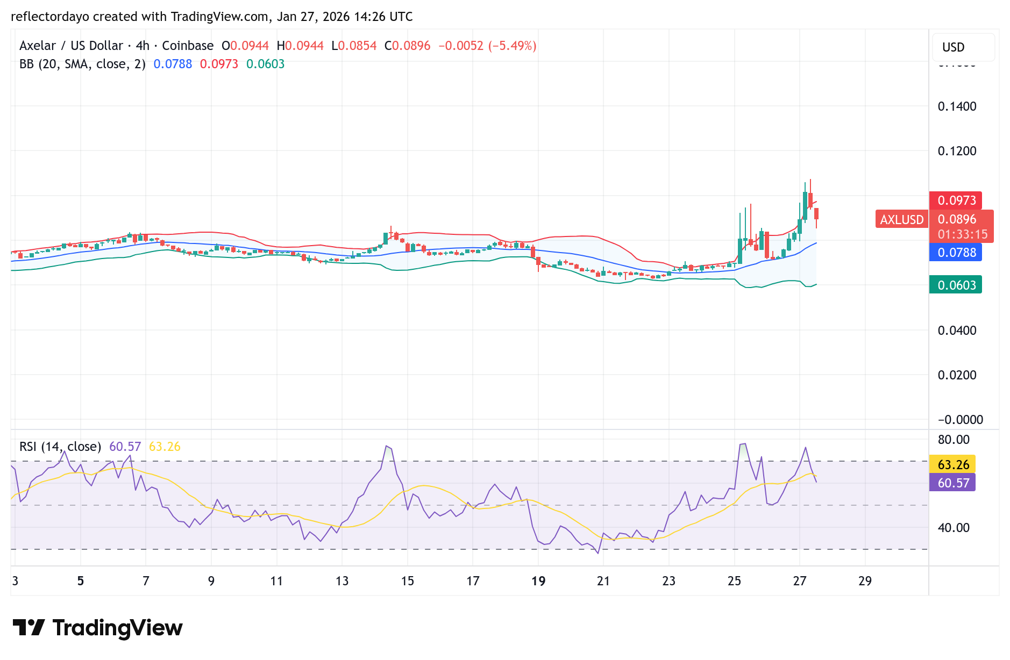The image size is (1010, 660).
Task: Click the RSI MA value 63.26 in legend
Action: coord(165,447)
